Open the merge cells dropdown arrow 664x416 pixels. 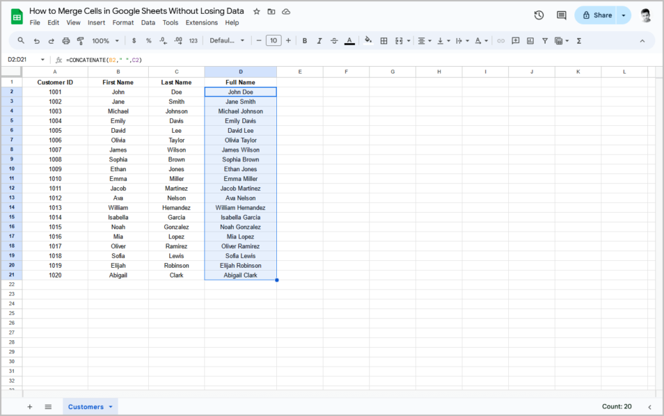click(x=408, y=40)
